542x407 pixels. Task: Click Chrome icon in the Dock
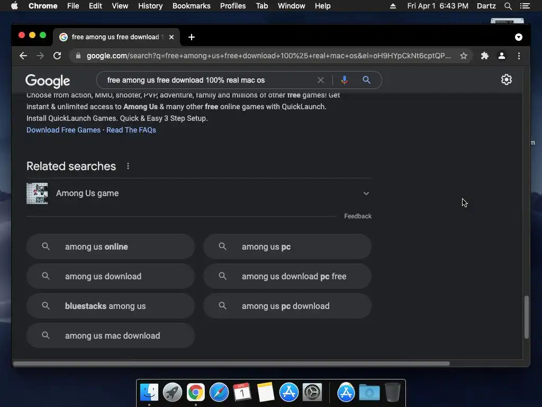(196, 393)
